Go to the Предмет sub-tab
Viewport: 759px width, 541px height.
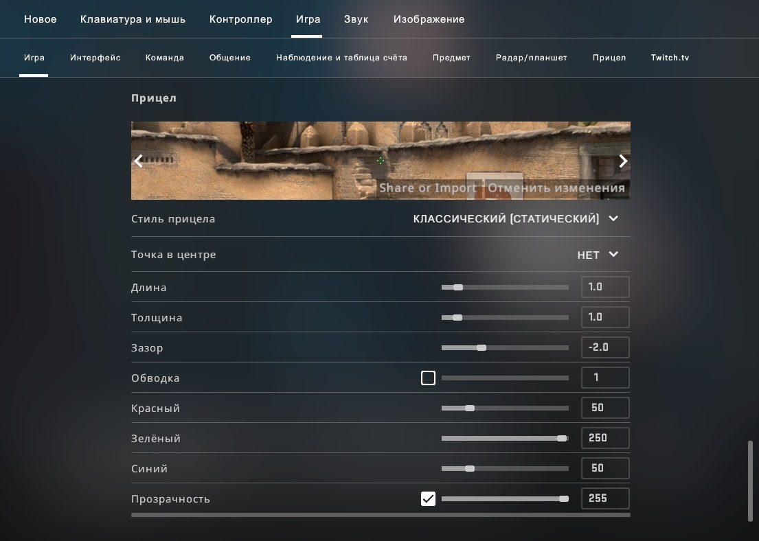click(x=451, y=58)
